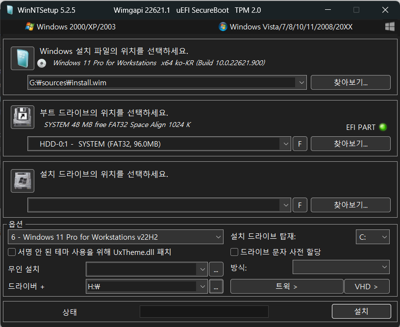The height and width of the screenshot is (327, 400).
Task: Click the green EFI PART status light
Action: click(x=383, y=127)
